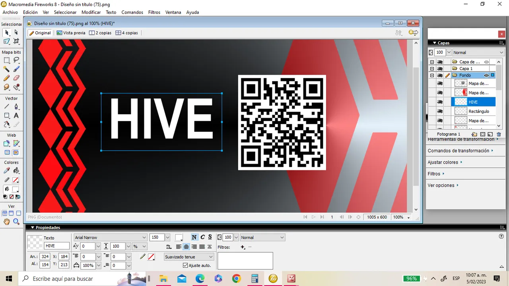Open the Capas panel options menu
The width and height of the screenshot is (509, 286).
click(501, 43)
